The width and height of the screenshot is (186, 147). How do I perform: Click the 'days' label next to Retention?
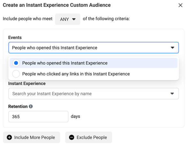[x=75, y=116]
